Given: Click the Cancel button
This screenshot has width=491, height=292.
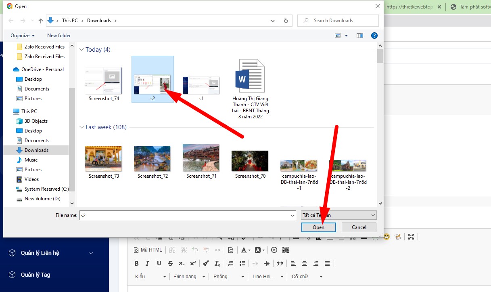Looking at the screenshot, I should (x=359, y=227).
